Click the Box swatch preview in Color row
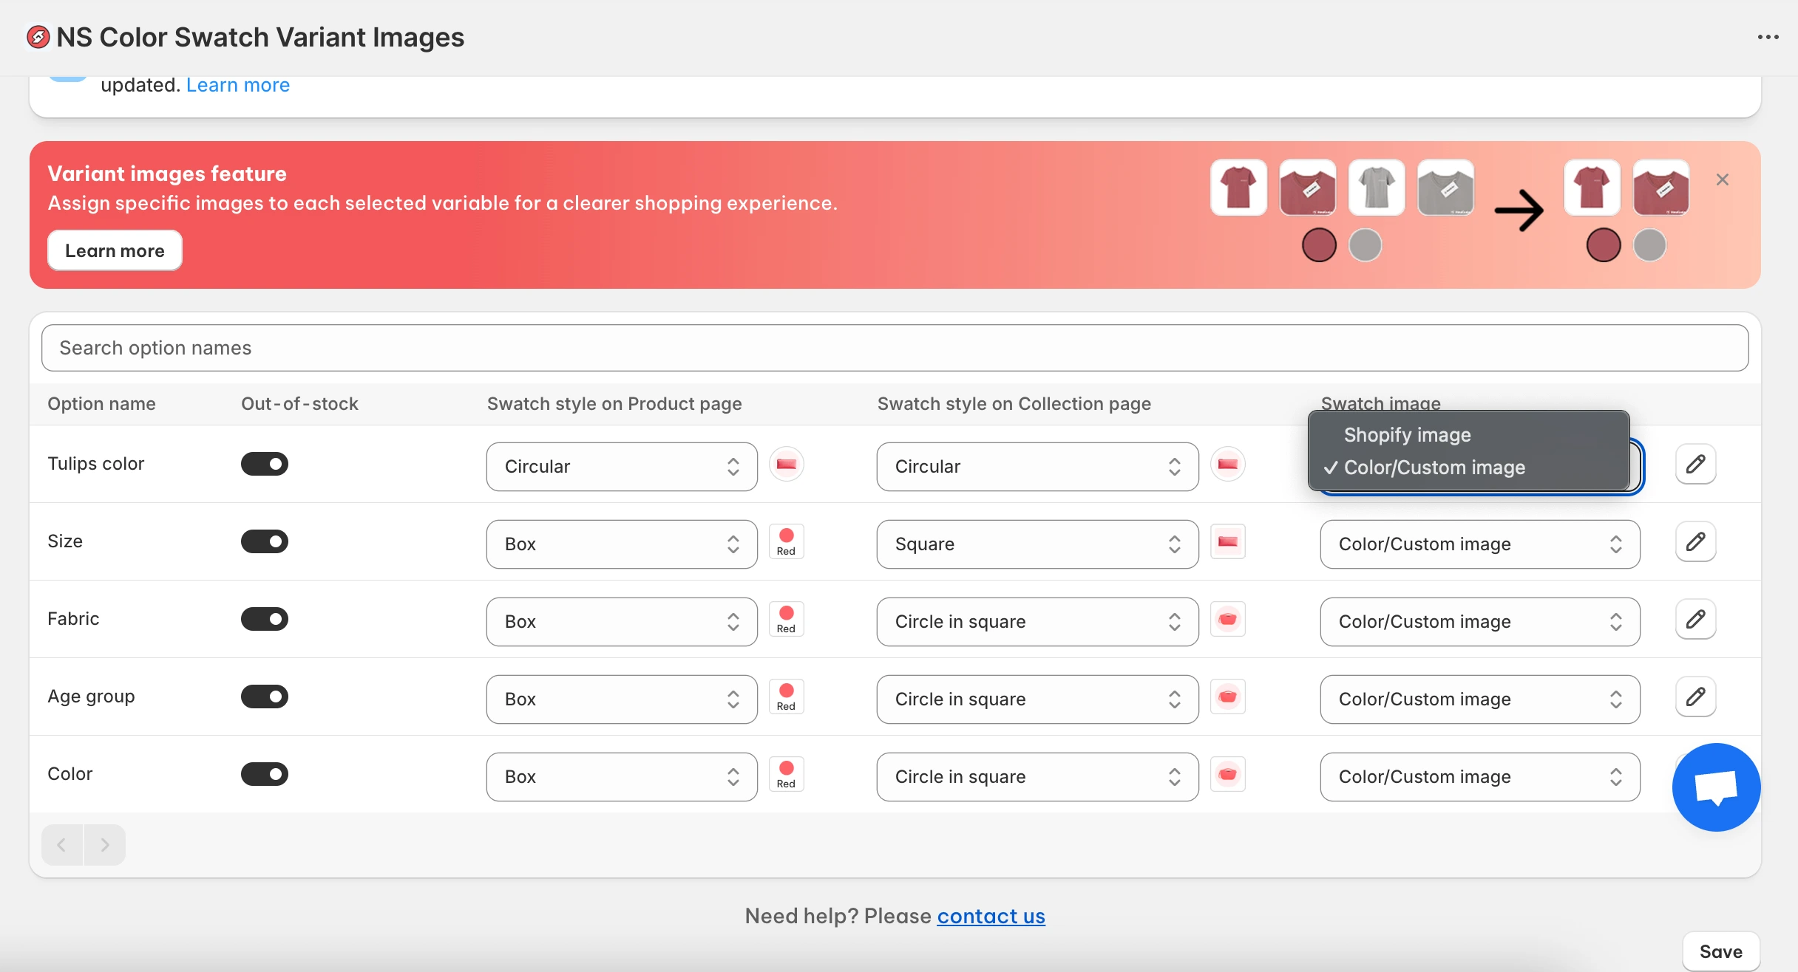Viewport: 1798px width, 972px height. click(786, 774)
